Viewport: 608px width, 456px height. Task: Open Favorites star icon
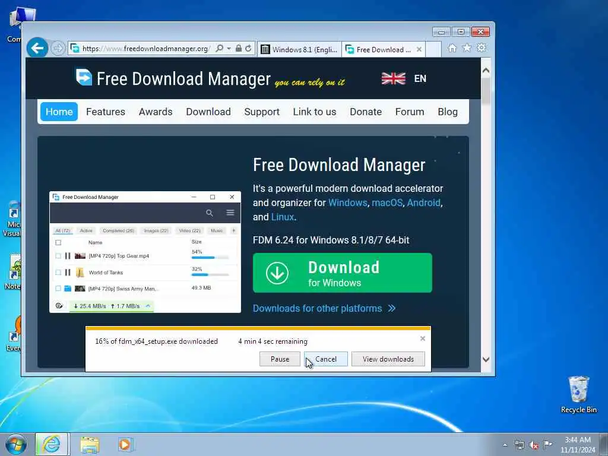467,47
